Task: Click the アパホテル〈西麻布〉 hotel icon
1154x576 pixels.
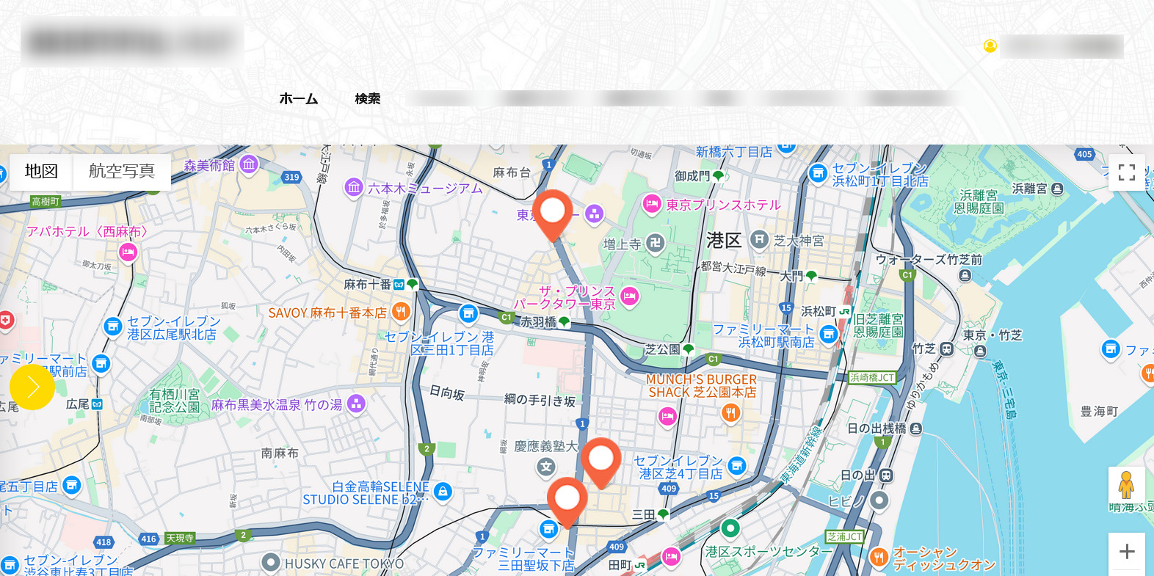Action: [128, 252]
